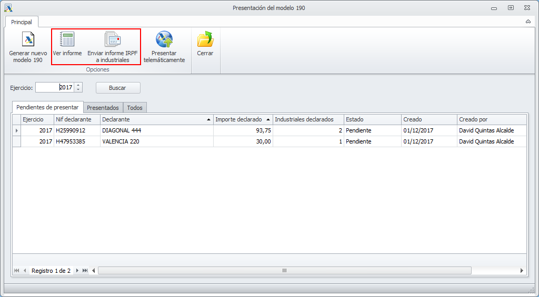Click importe 93,75 cell
Viewport: 539px width, 297px height.
[x=243, y=130]
